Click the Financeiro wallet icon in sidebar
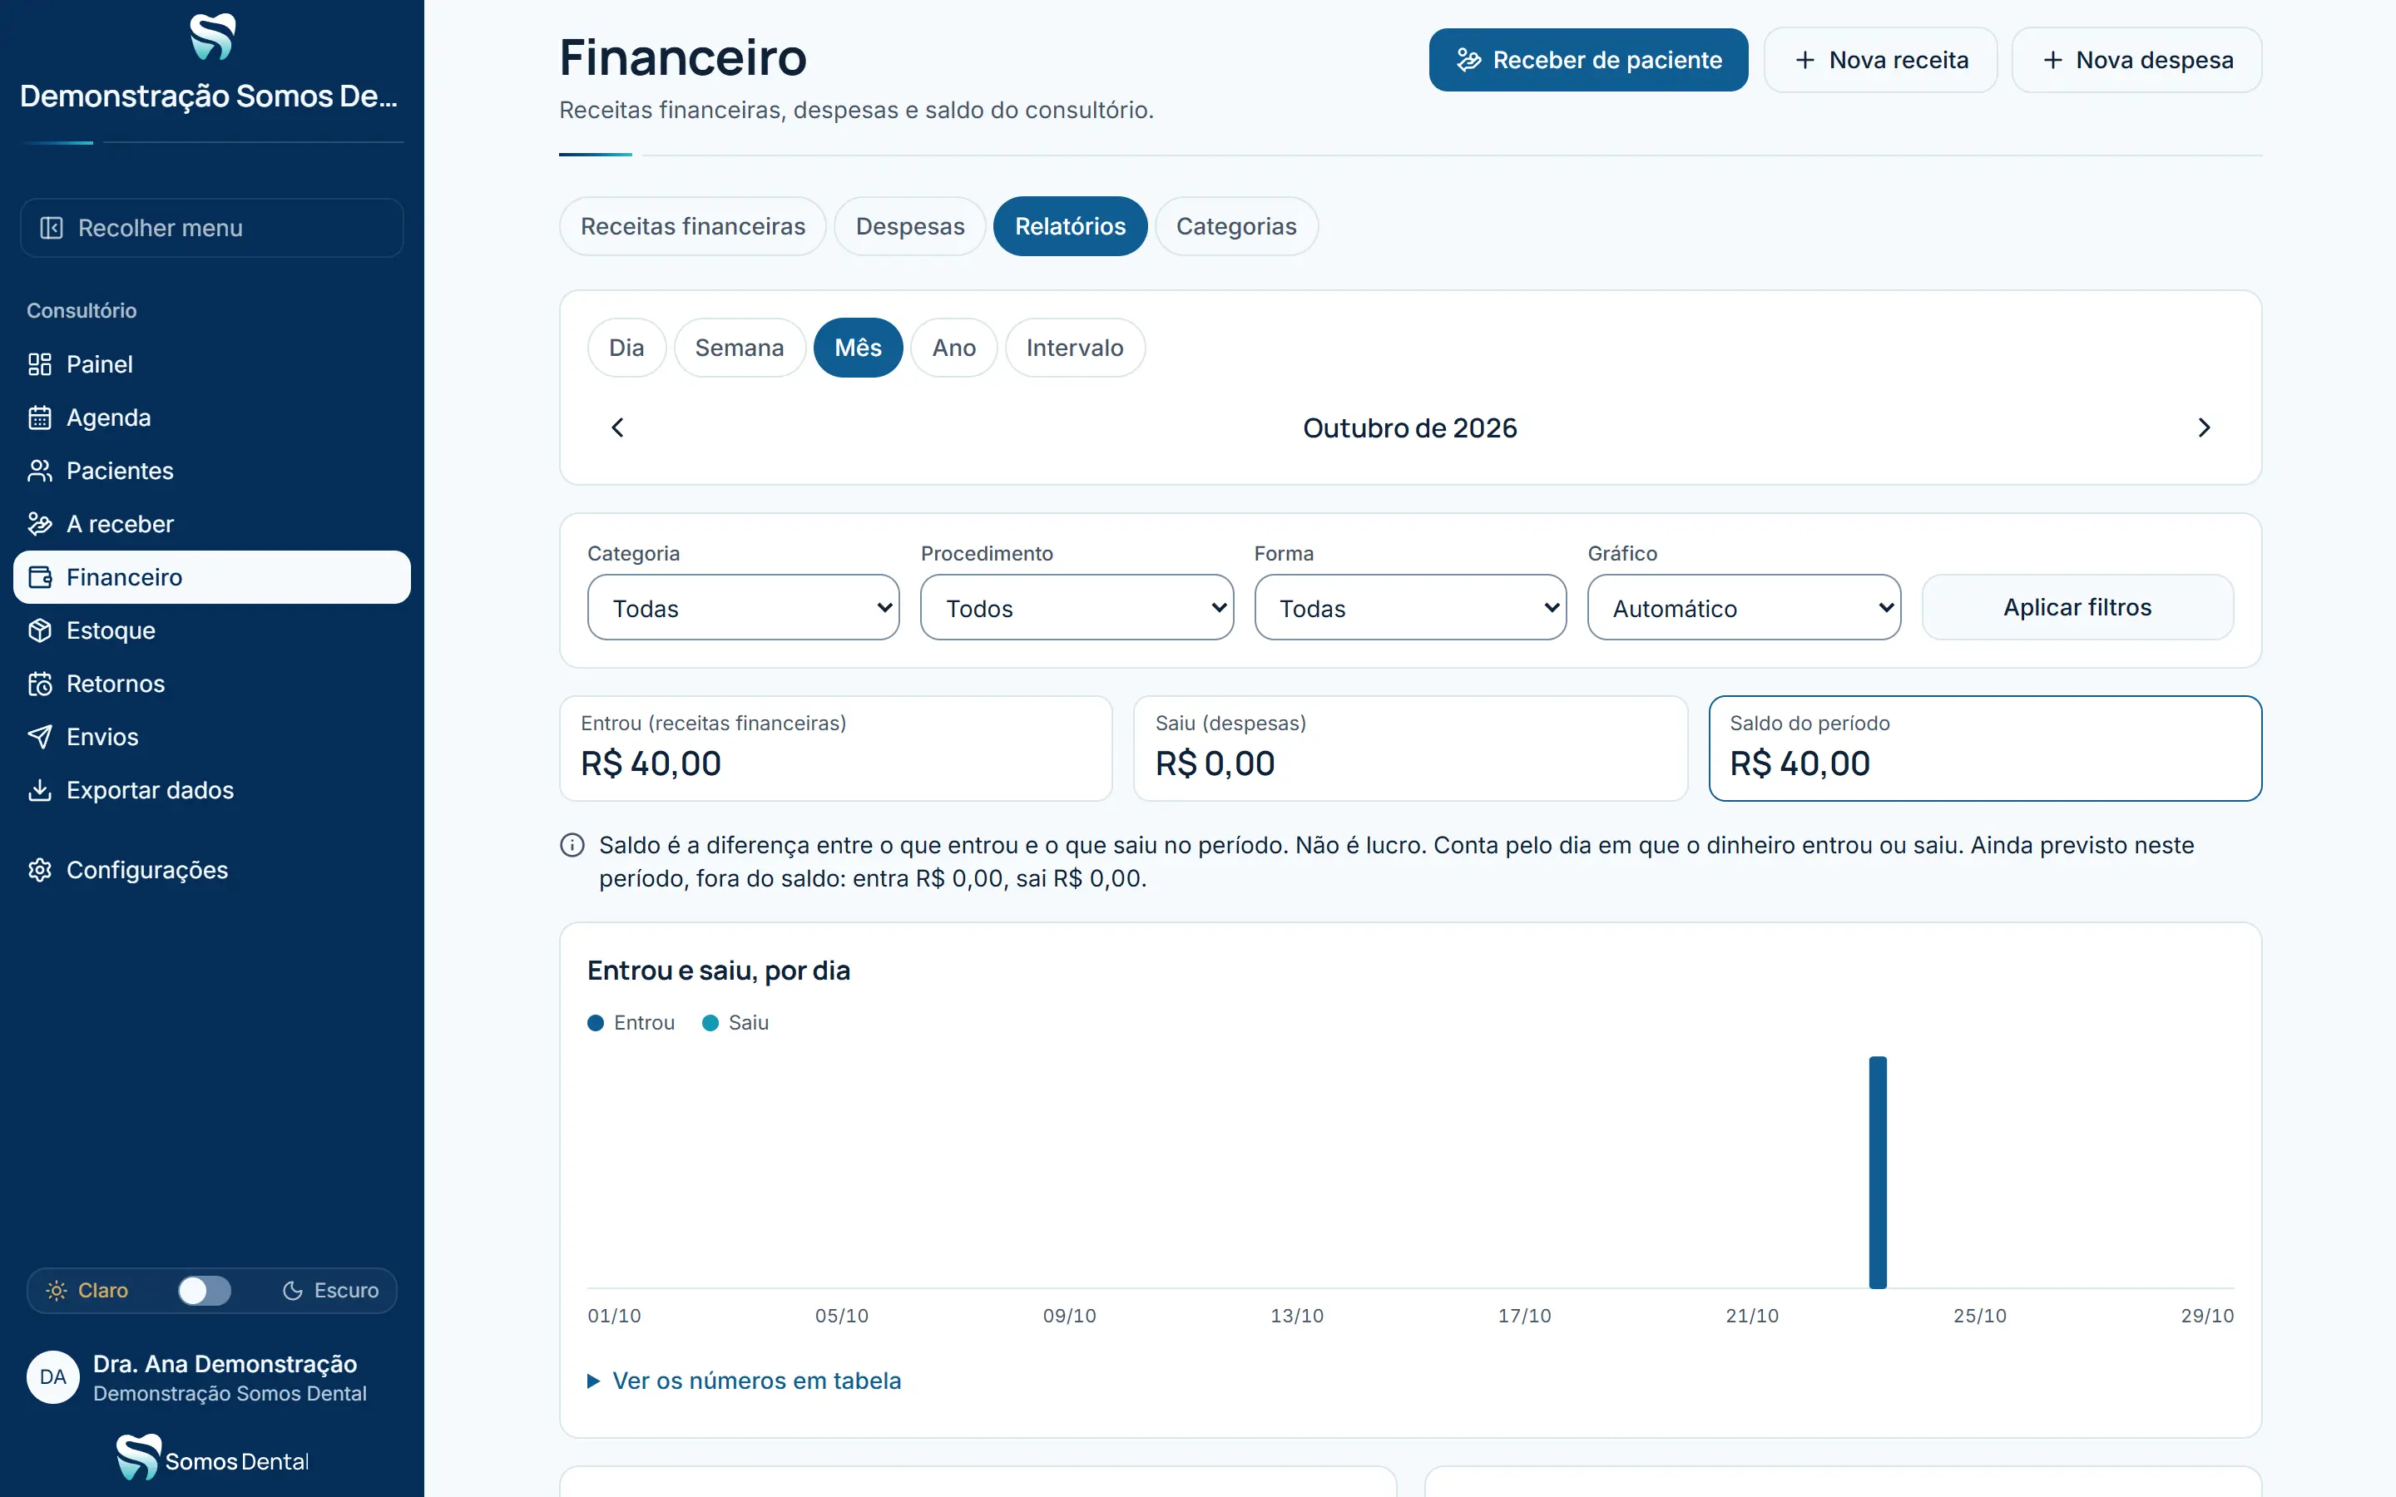Image resolution: width=2396 pixels, height=1497 pixels. 40,577
